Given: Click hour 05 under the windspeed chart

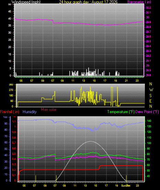Looking at the screenshot, I should point(21,81).
